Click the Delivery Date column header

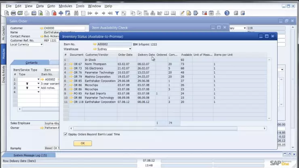coord(146,55)
